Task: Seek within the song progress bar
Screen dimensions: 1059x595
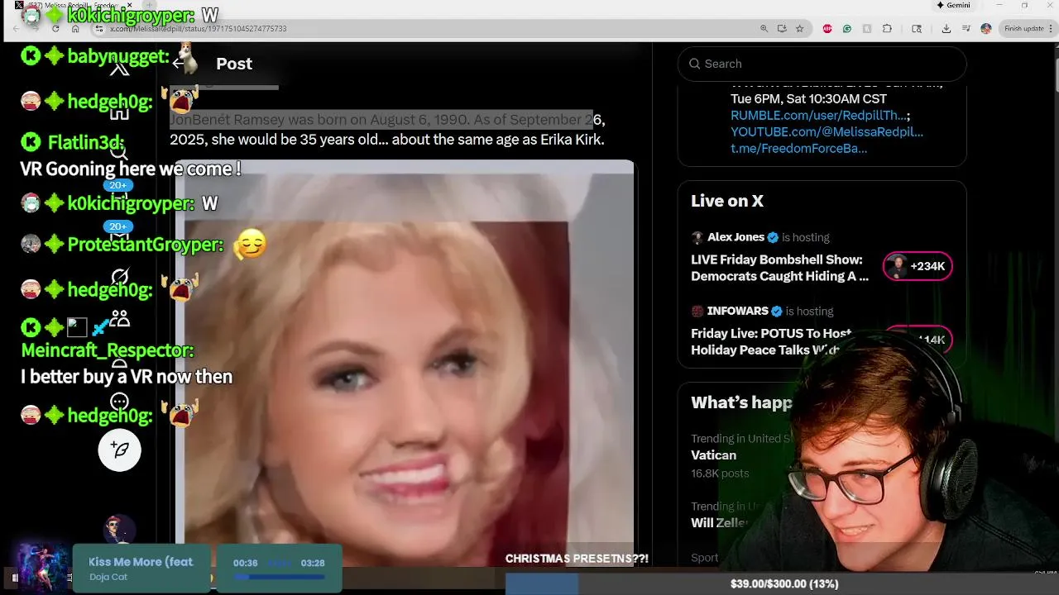Action: tap(279, 577)
